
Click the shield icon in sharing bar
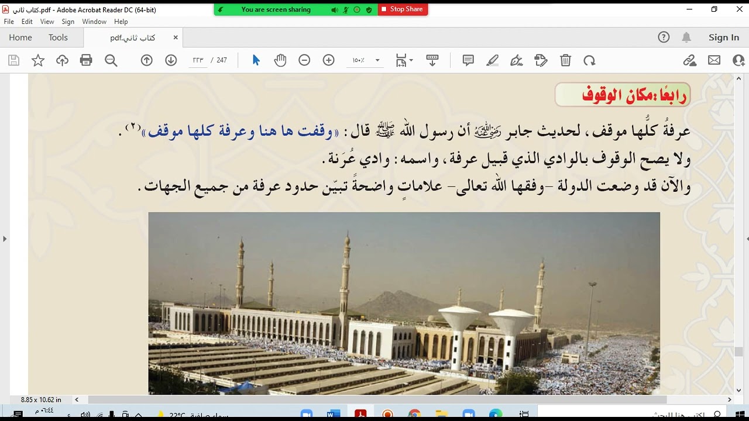(x=369, y=10)
